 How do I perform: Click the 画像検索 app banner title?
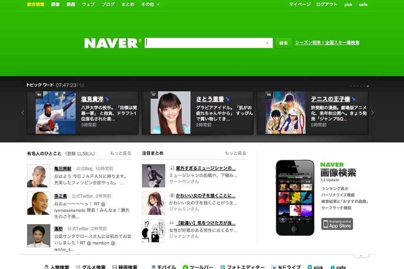pos(338,172)
